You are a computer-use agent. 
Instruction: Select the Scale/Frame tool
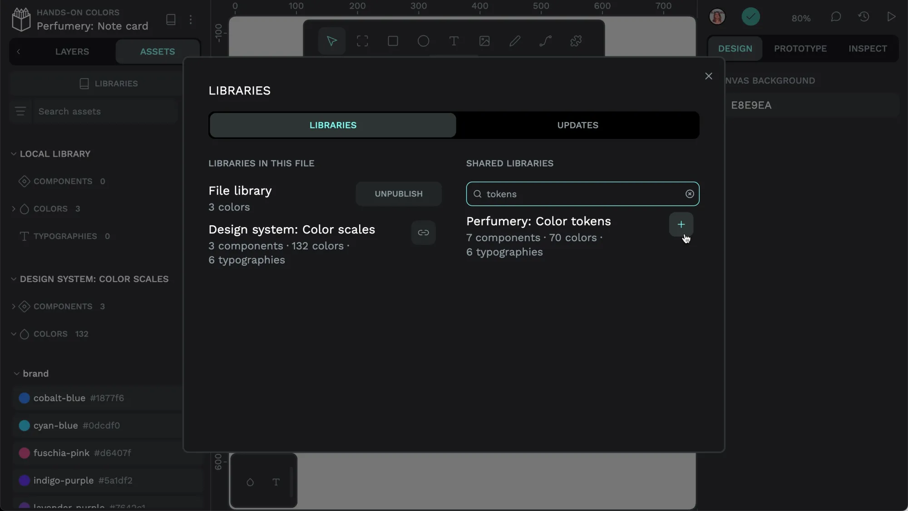pyautogui.click(x=362, y=40)
